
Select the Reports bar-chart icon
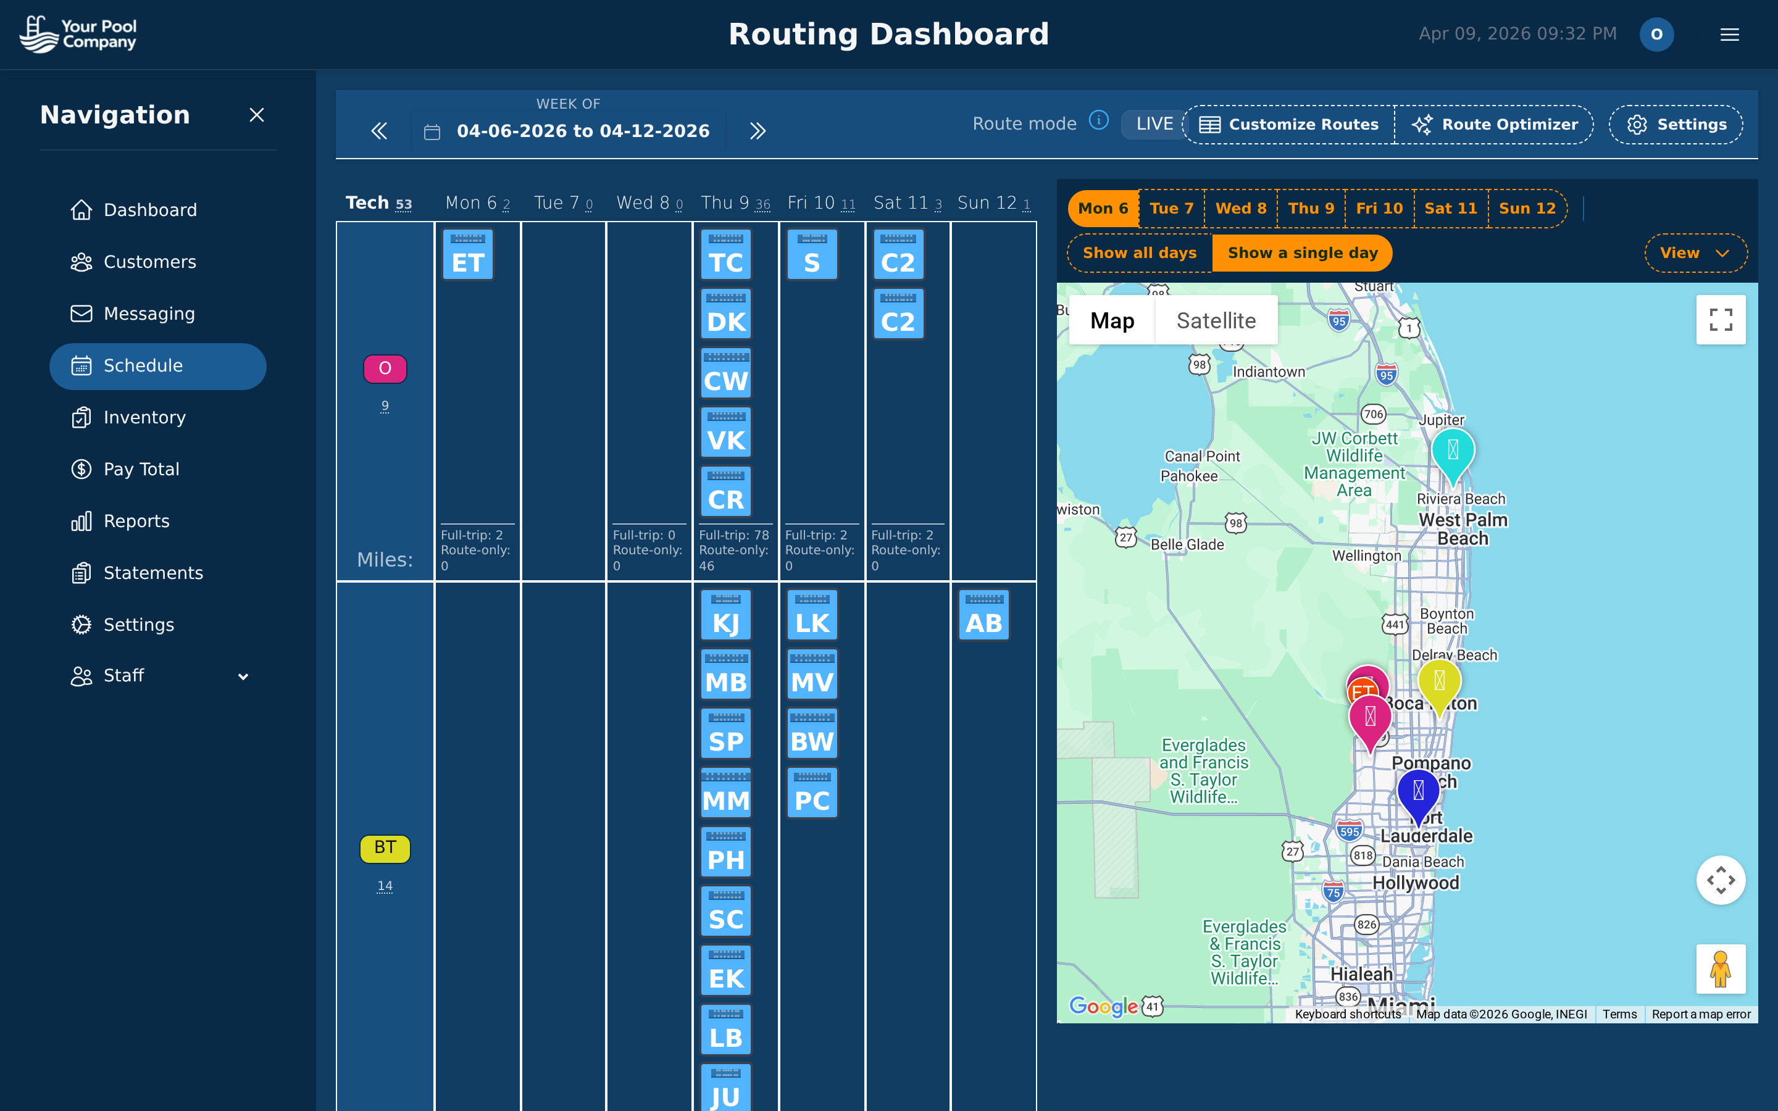point(82,520)
